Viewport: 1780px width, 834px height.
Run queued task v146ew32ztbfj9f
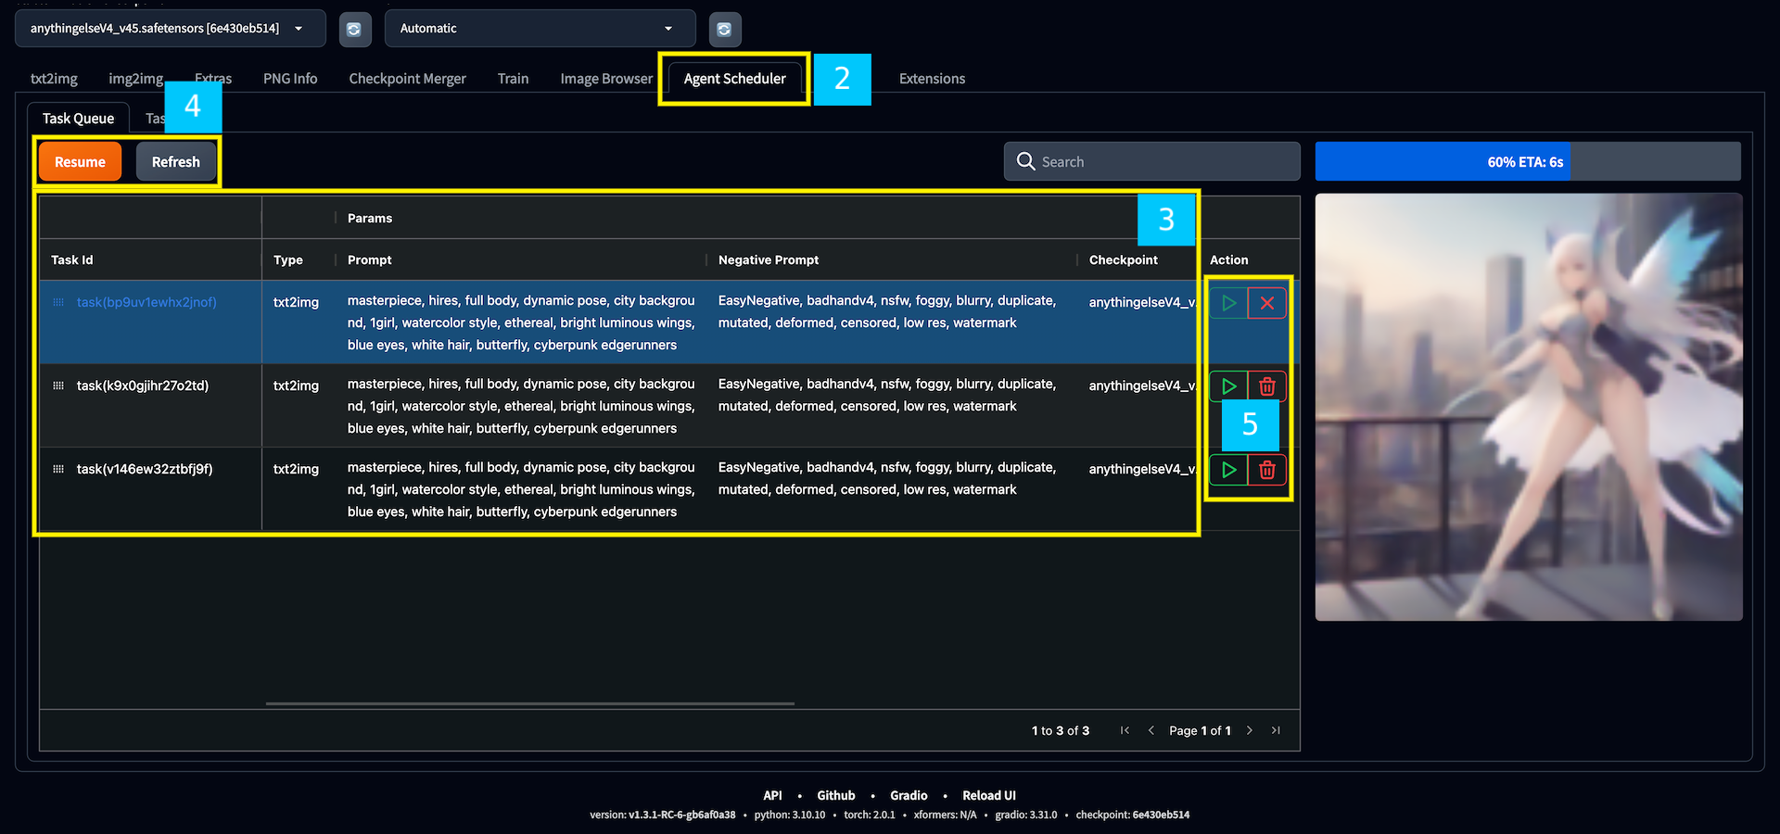pyautogui.click(x=1227, y=470)
